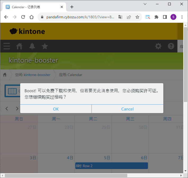Open the 8时 Row 2 calendar event
This screenshot has height=178, width=188.
(x=111, y=166)
